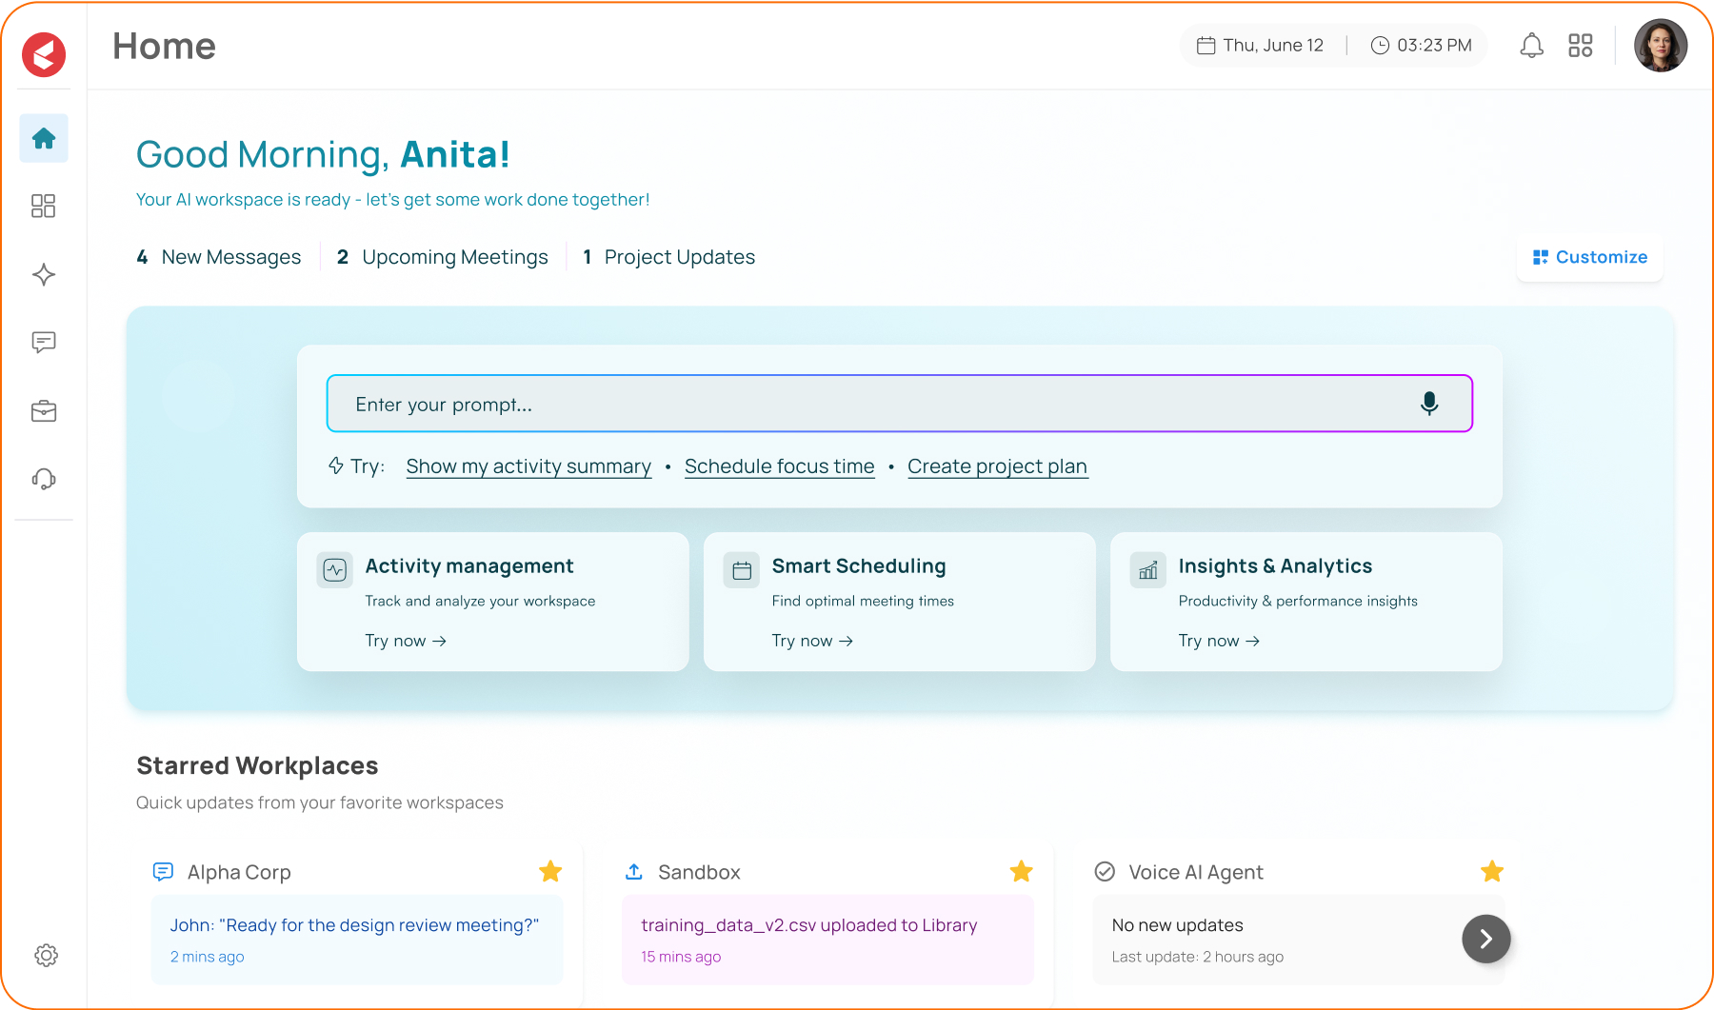
Task: Click the Activity management pulse icon
Action: [x=334, y=570]
